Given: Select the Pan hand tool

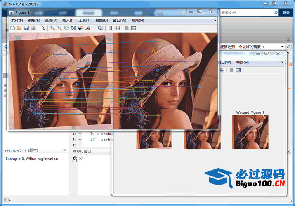Looking at the screenshot, I should pos(66,28).
